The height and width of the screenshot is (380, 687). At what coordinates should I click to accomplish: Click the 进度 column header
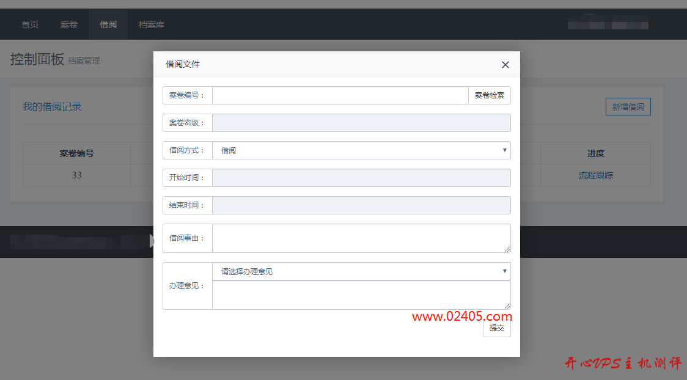pos(595,153)
